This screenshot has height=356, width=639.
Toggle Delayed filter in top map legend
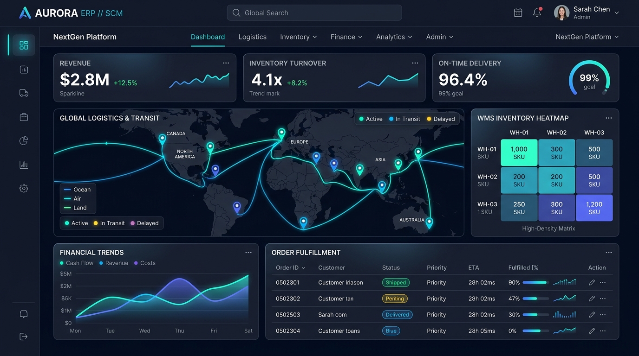tap(441, 119)
